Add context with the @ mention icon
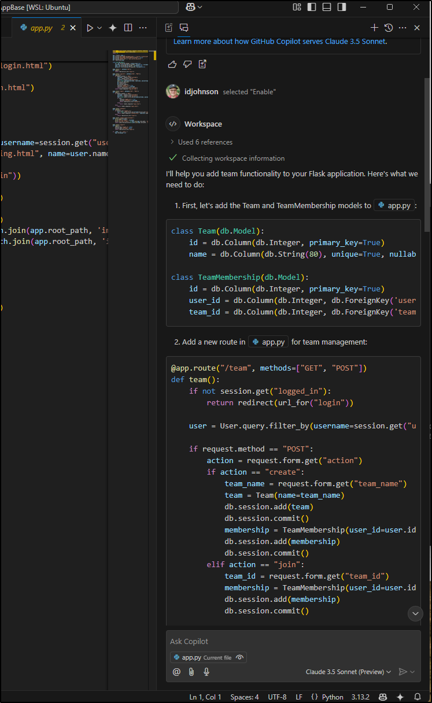This screenshot has width=432, height=703. pos(176,672)
